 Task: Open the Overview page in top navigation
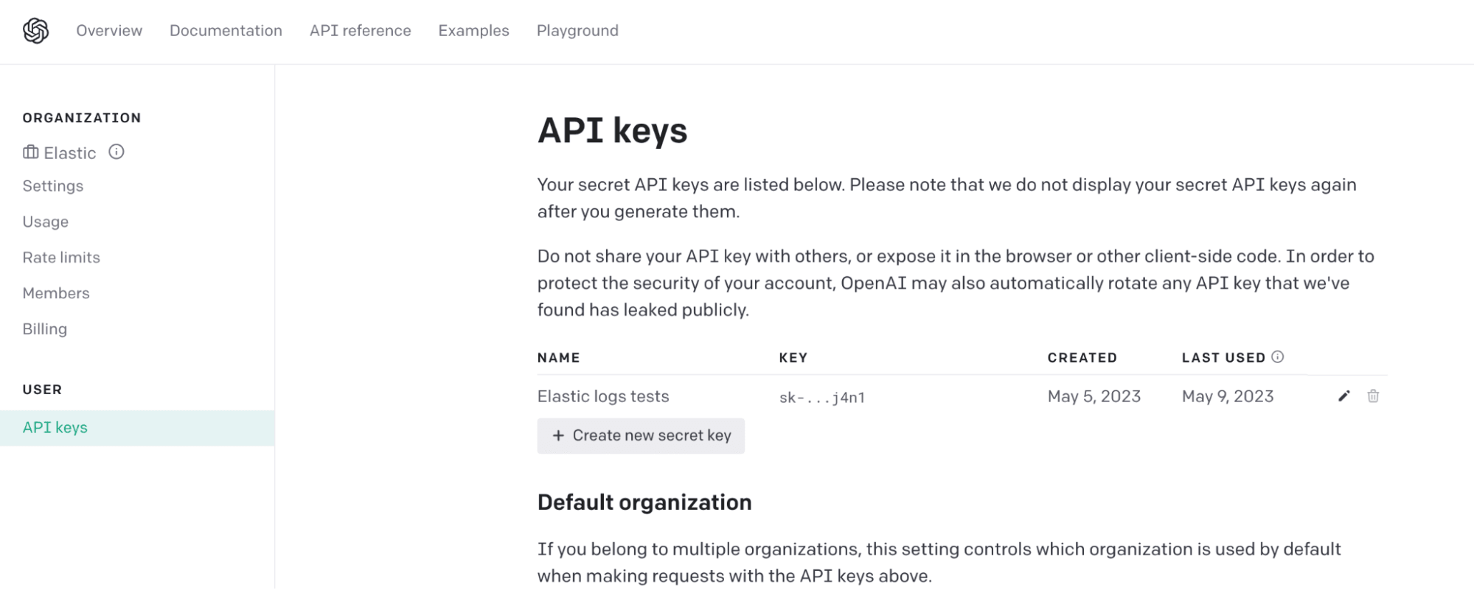(x=109, y=31)
